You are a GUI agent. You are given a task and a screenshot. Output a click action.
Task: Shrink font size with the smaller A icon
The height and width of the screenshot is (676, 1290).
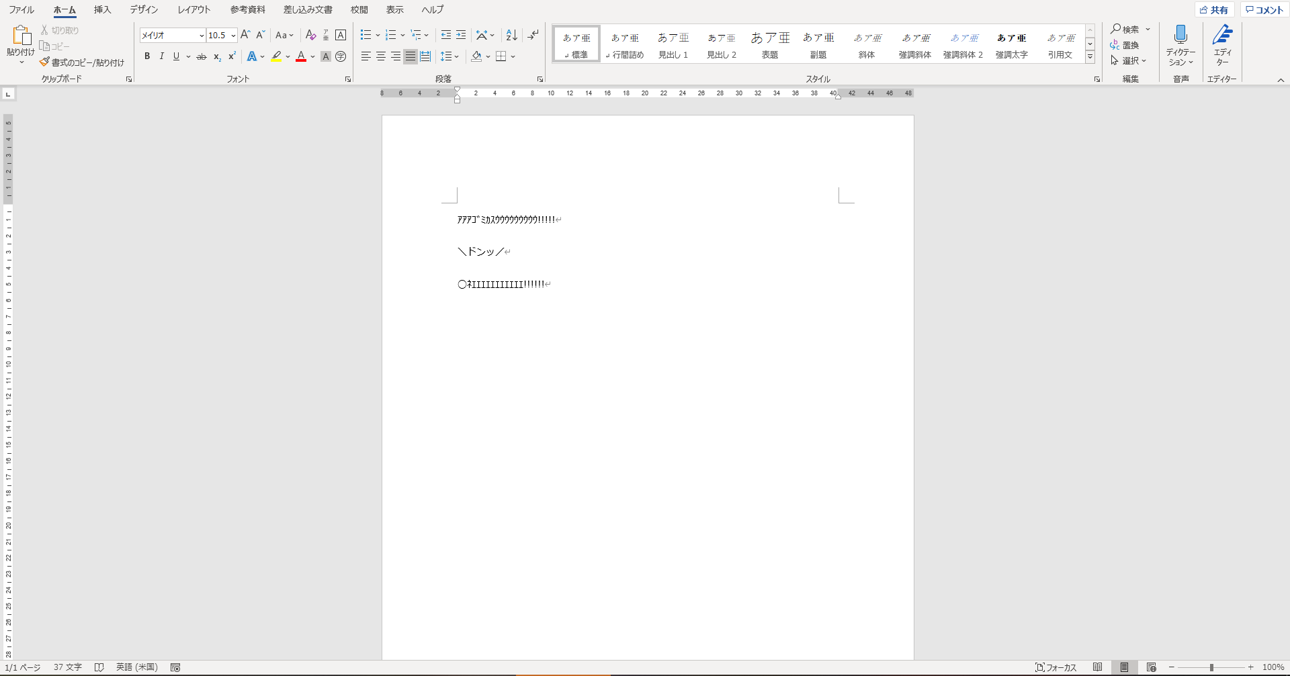coord(261,35)
